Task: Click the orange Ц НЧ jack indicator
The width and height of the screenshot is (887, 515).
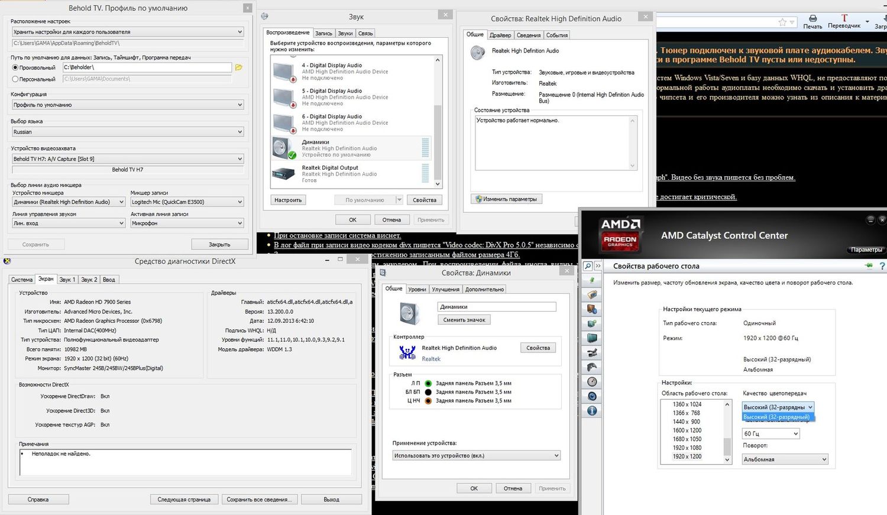Action: (428, 401)
